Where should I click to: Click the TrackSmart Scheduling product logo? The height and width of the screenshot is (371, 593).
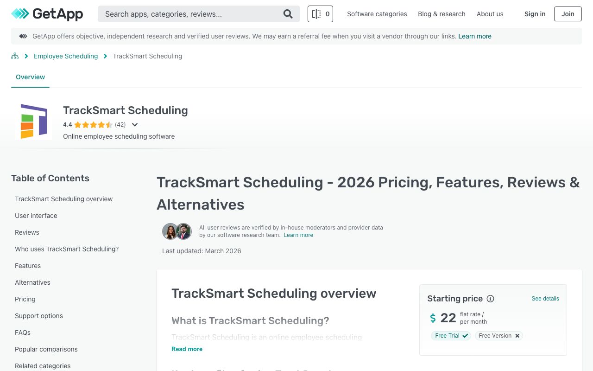34,122
